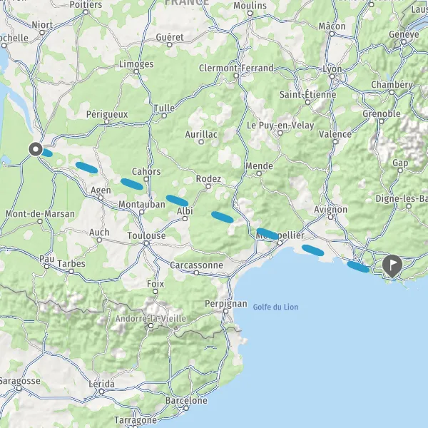428x428 pixels.
Task: Click the route dash before the flag
Action: [x=358, y=267]
